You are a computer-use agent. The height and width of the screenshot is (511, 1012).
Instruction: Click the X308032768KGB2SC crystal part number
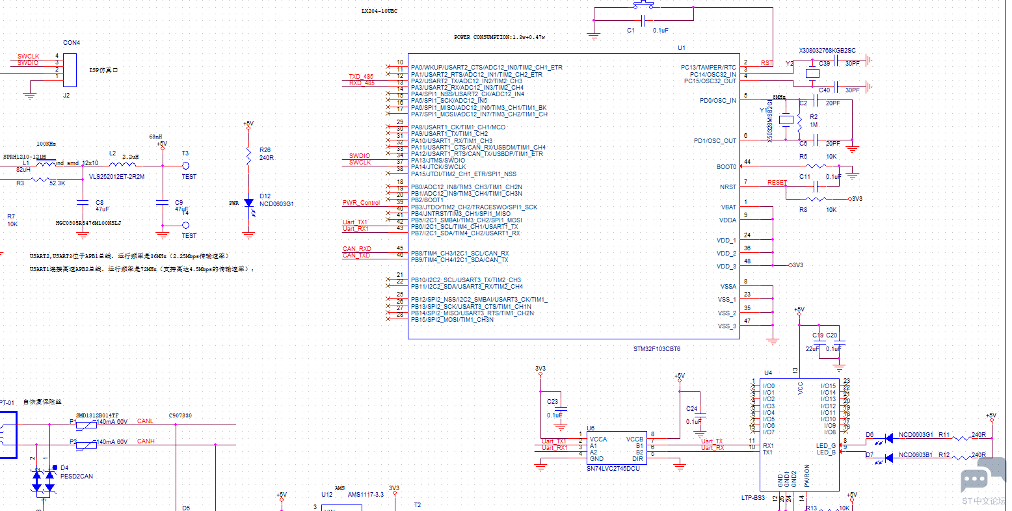pos(827,50)
